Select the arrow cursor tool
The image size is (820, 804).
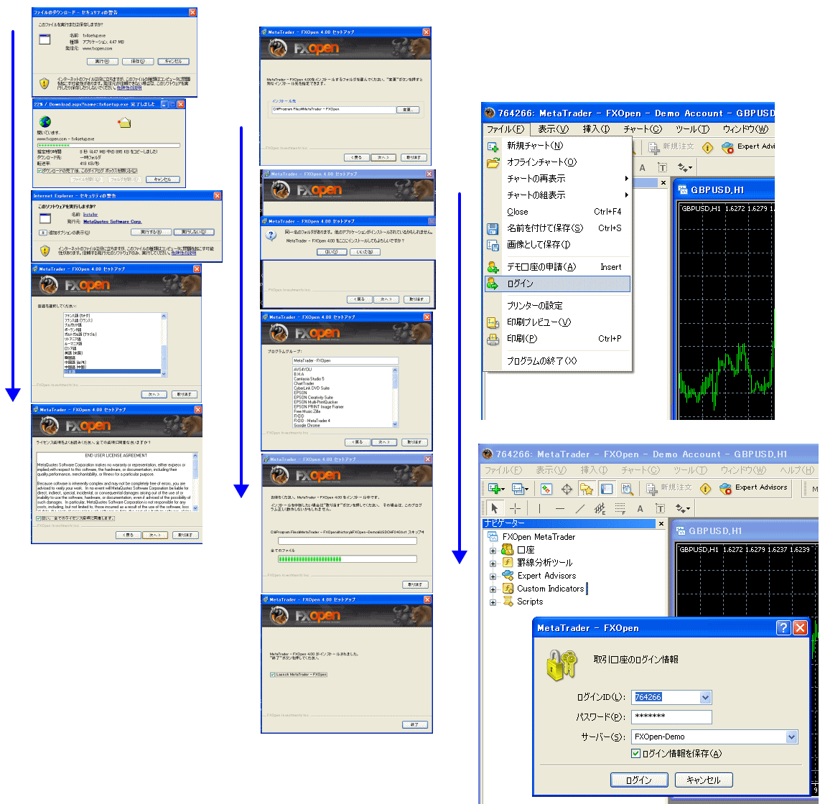click(x=494, y=508)
